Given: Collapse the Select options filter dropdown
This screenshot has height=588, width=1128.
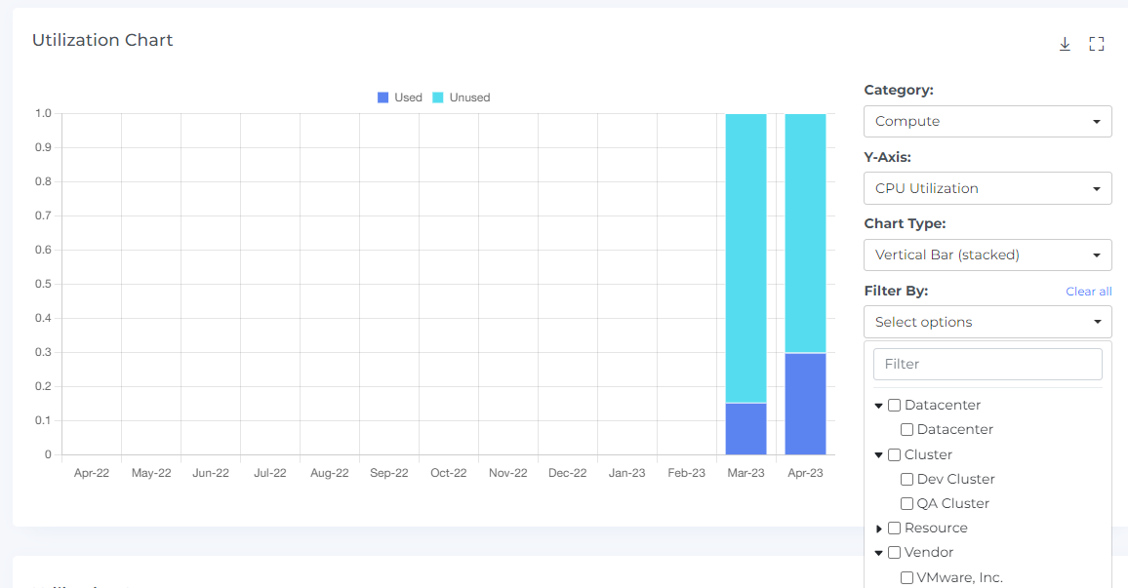Looking at the screenshot, I should (987, 322).
